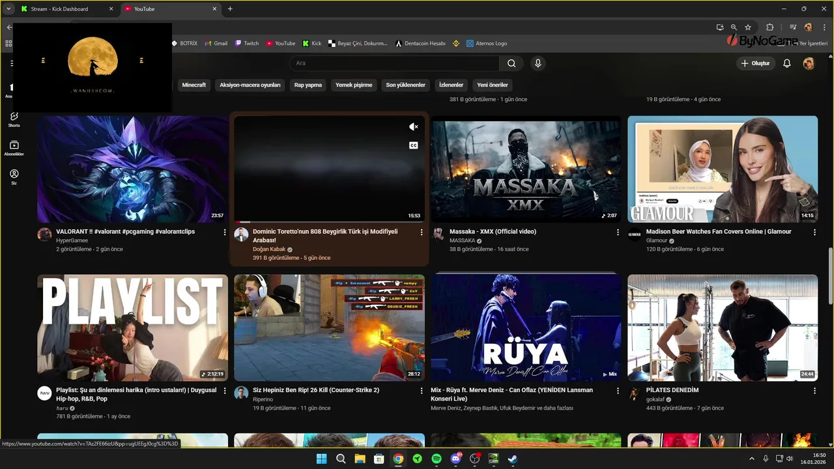
Task: Open a new browser tab
Action: [x=230, y=8]
